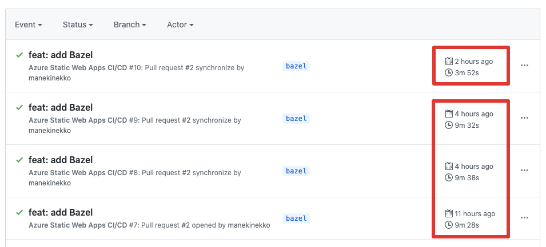Click the green checkmark for run #10

19,55
